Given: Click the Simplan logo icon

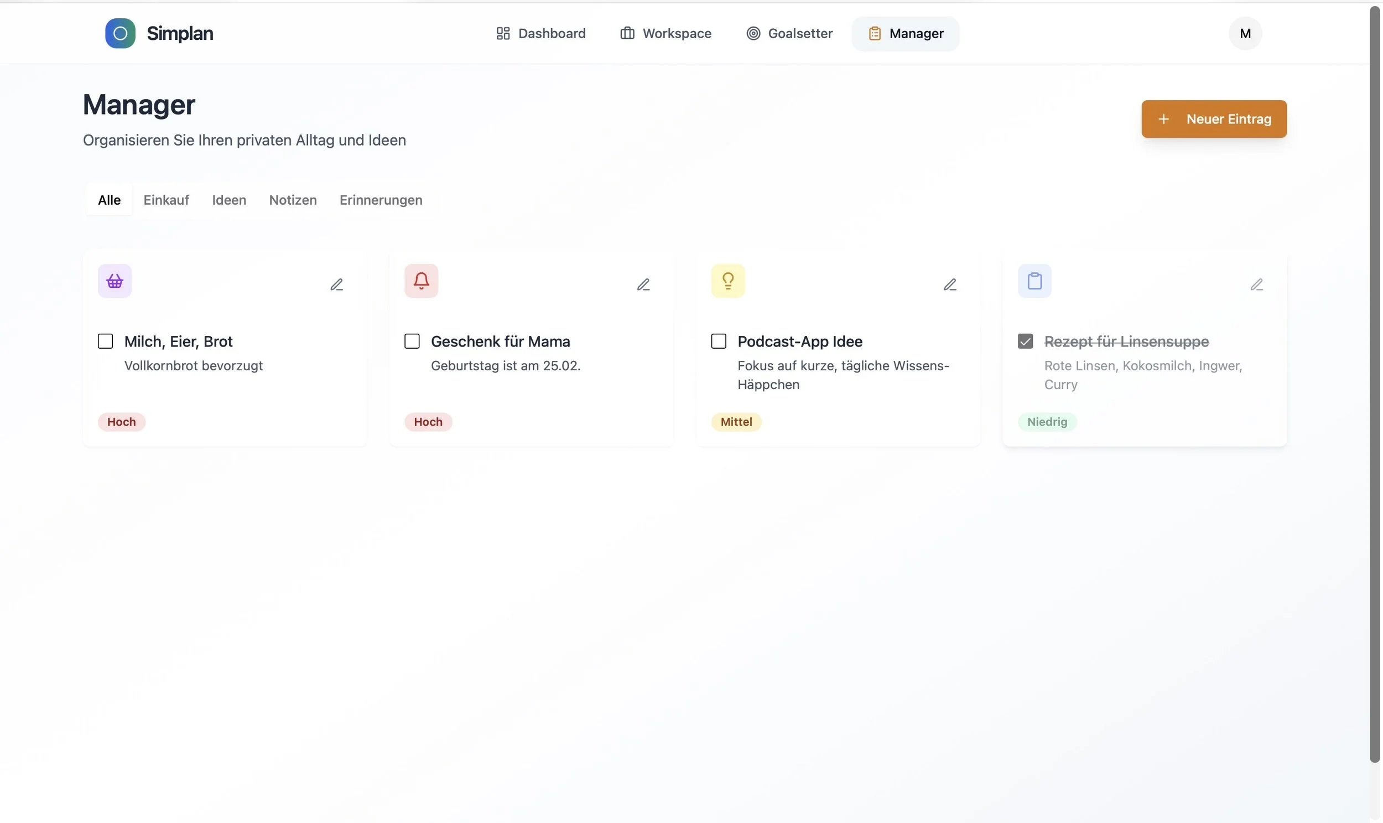Looking at the screenshot, I should pos(120,33).
